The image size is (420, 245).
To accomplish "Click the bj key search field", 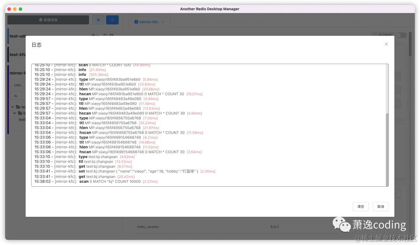I will 18,96.
